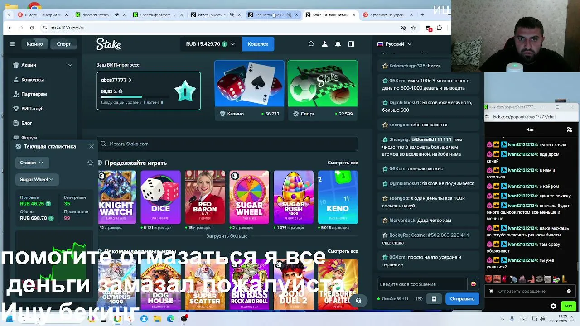580x326 pixels.
Task: Open the Windows Start menu
Action: click(9, 319)
